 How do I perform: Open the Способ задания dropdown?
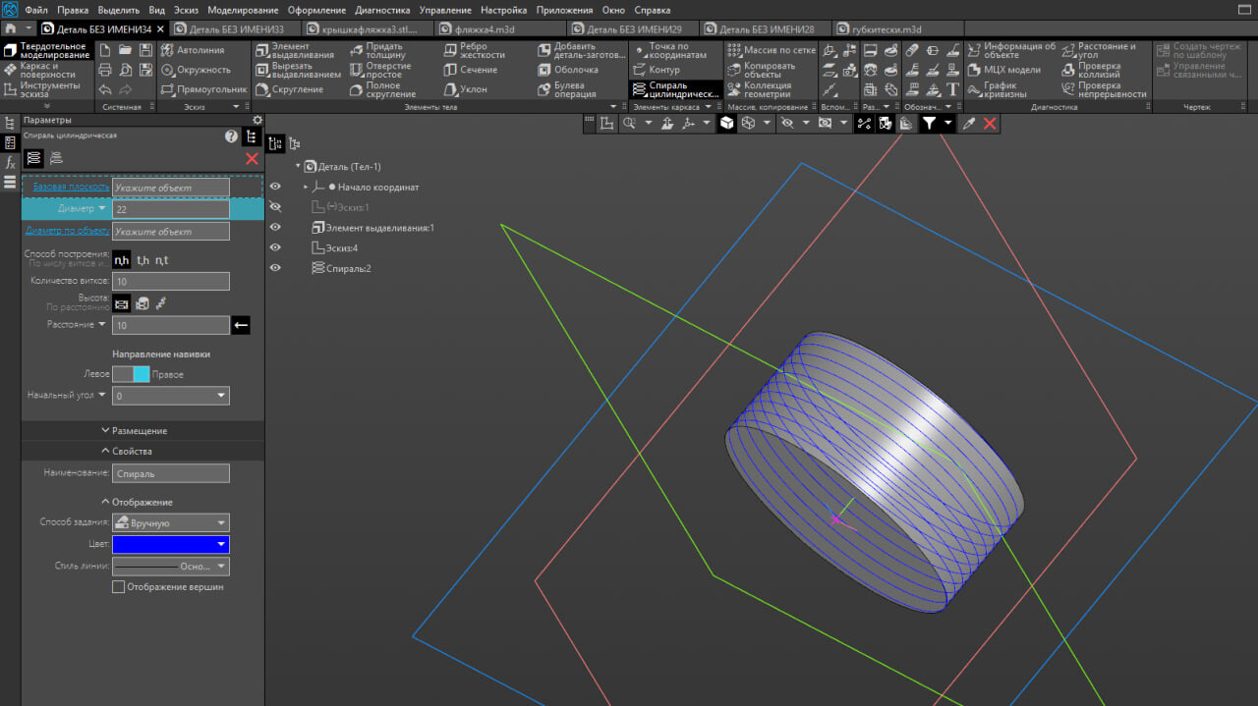[x=171, y=523]
